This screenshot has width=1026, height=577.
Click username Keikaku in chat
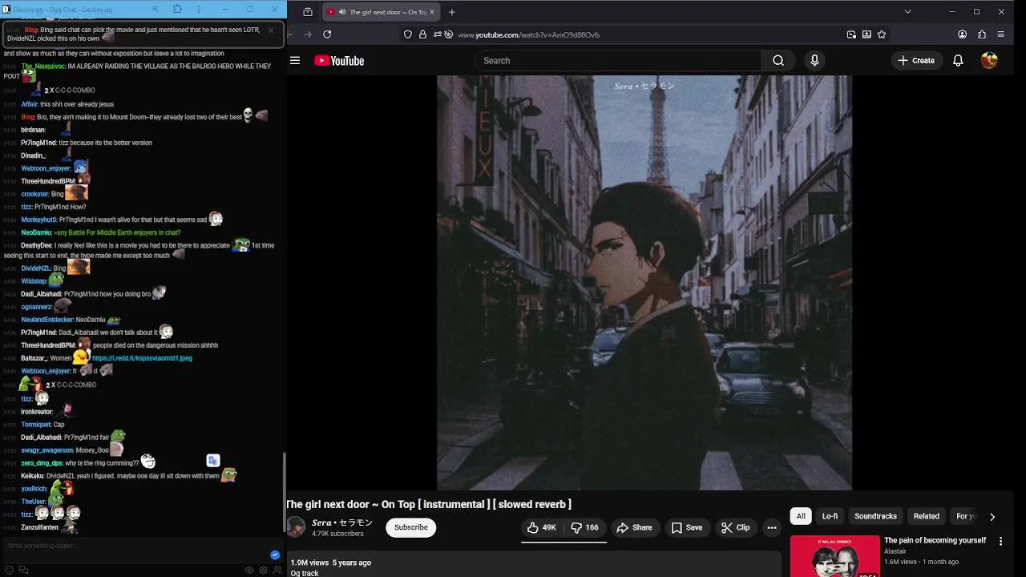pyautogui.click(x=32, y=476)
